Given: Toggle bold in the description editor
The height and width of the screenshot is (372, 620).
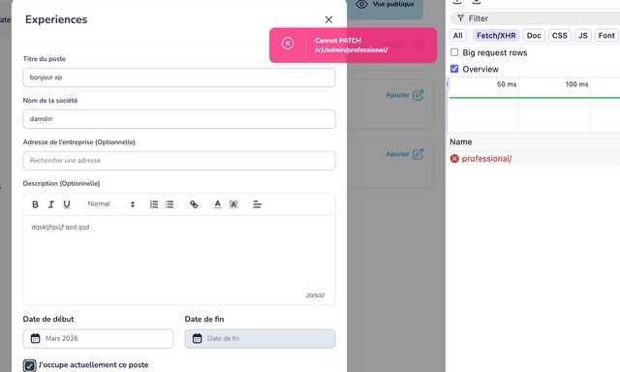Looking at the screenshot, I should tap(35, 204).
